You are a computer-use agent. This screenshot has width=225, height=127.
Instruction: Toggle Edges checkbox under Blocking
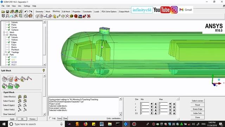click(9, 42)
